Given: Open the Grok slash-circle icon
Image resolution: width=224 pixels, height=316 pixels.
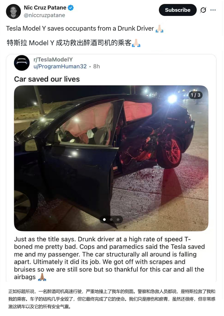Looking at the screenshot, I should click(x=203, y=10).
